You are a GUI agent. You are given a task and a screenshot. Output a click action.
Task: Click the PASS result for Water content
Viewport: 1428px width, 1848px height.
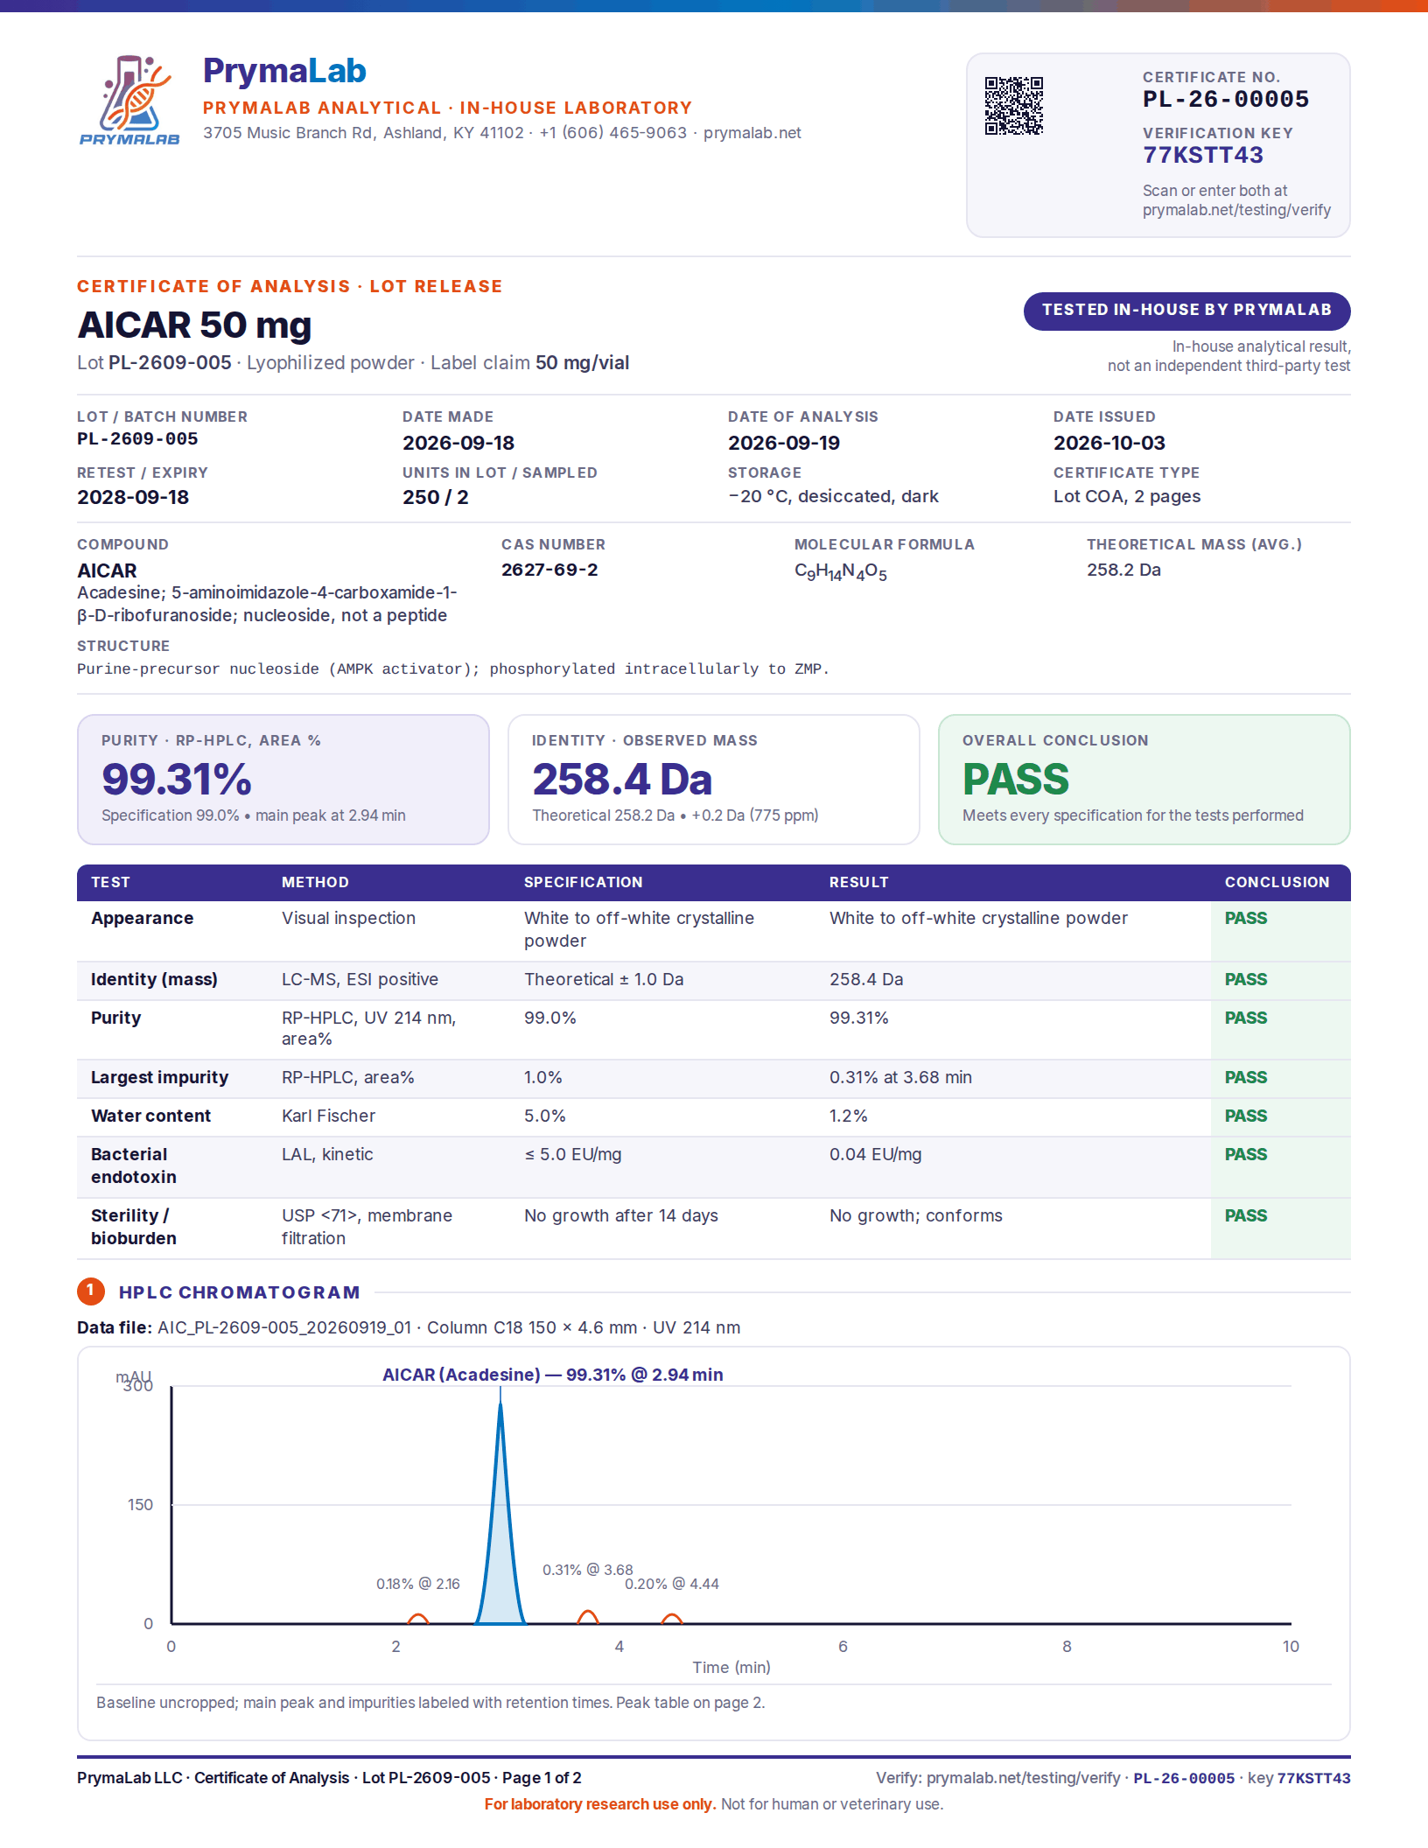pyautogui.click(x=1246, y=1116)
